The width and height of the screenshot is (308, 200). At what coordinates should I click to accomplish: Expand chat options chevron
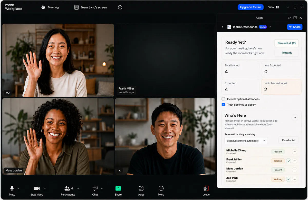102,188
